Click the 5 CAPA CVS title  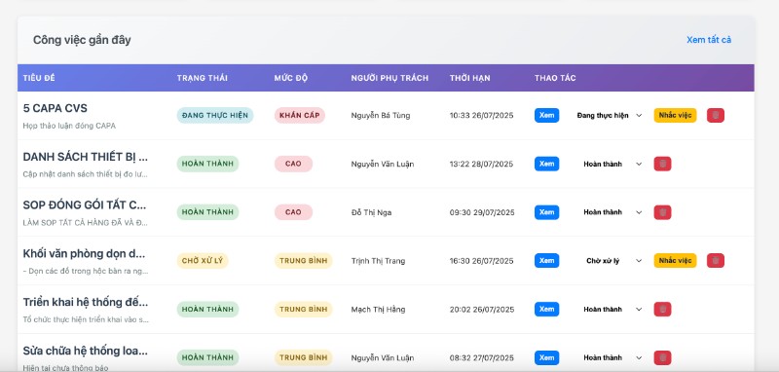point(56,108)
